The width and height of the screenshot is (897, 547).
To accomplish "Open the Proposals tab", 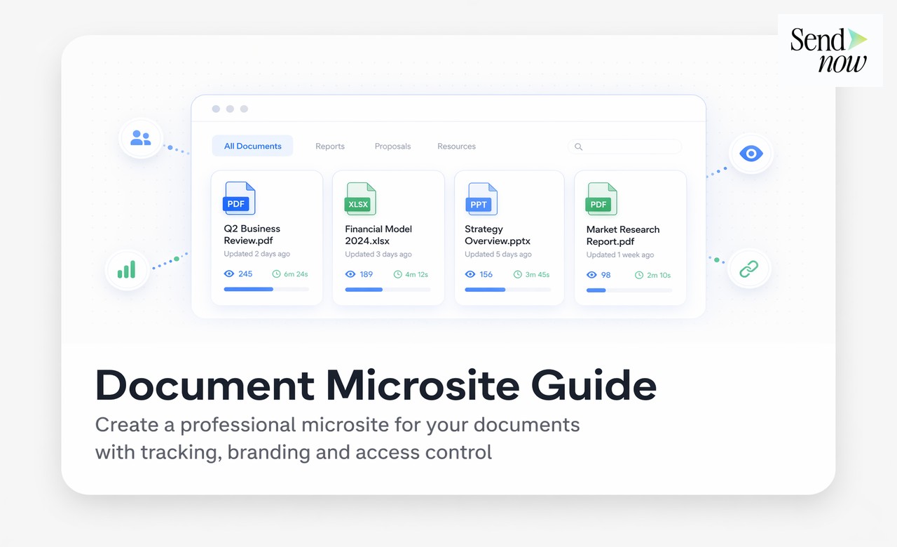I will [392, 147].
